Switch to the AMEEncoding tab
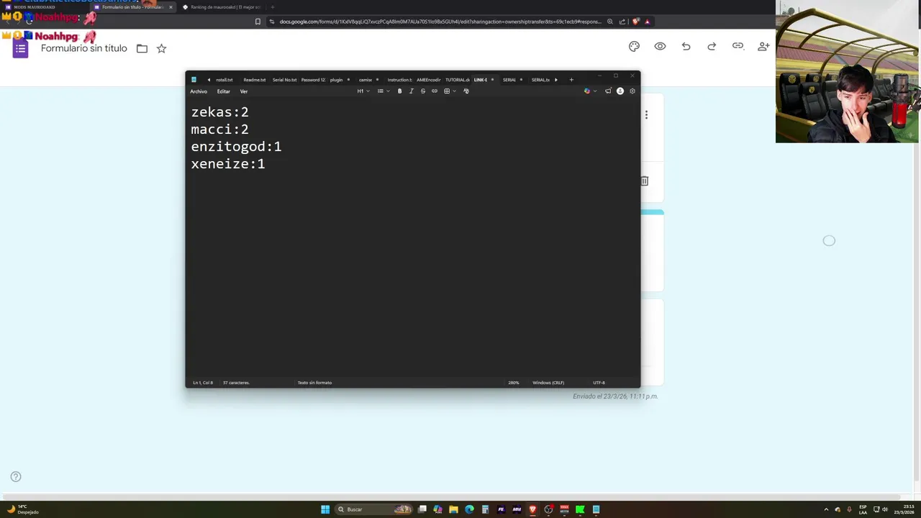Screen dimensions: 921x518 (x=429, y=80)
